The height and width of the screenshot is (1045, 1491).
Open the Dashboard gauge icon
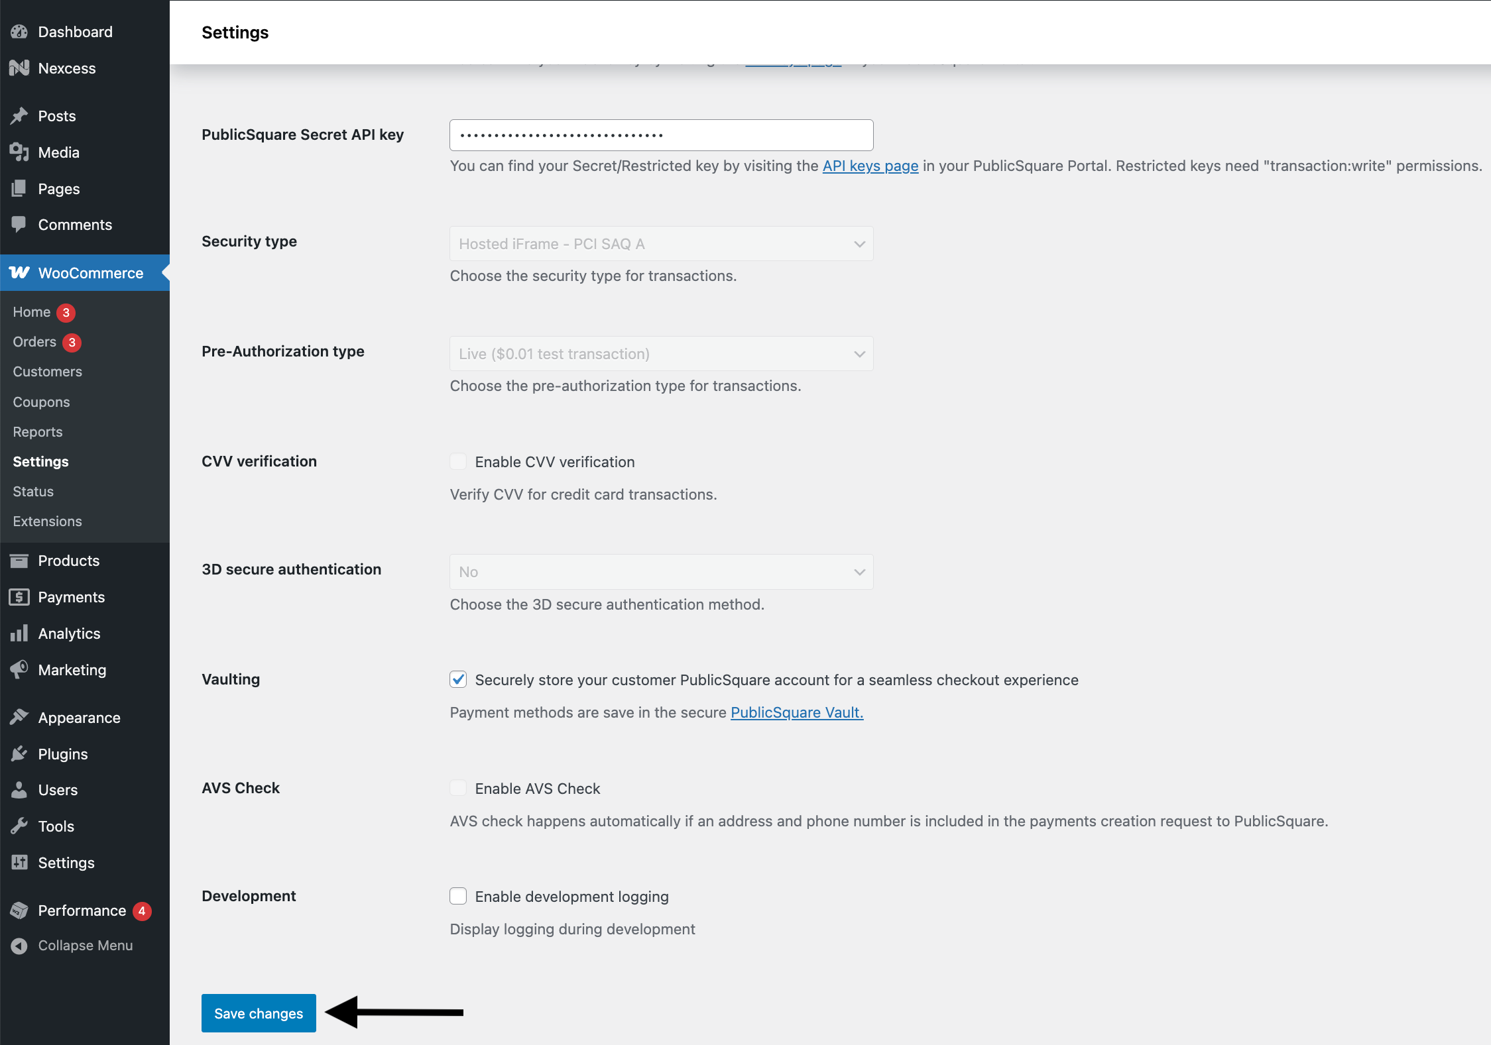(19, 32)
